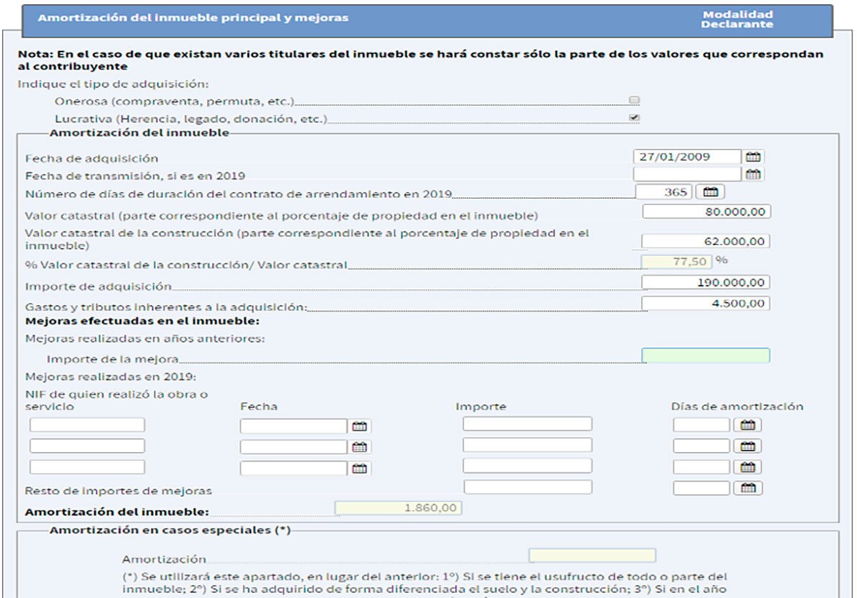Open Fecha calendar in second mejoras row
857x598 pixels.
[x=359, y=447]
